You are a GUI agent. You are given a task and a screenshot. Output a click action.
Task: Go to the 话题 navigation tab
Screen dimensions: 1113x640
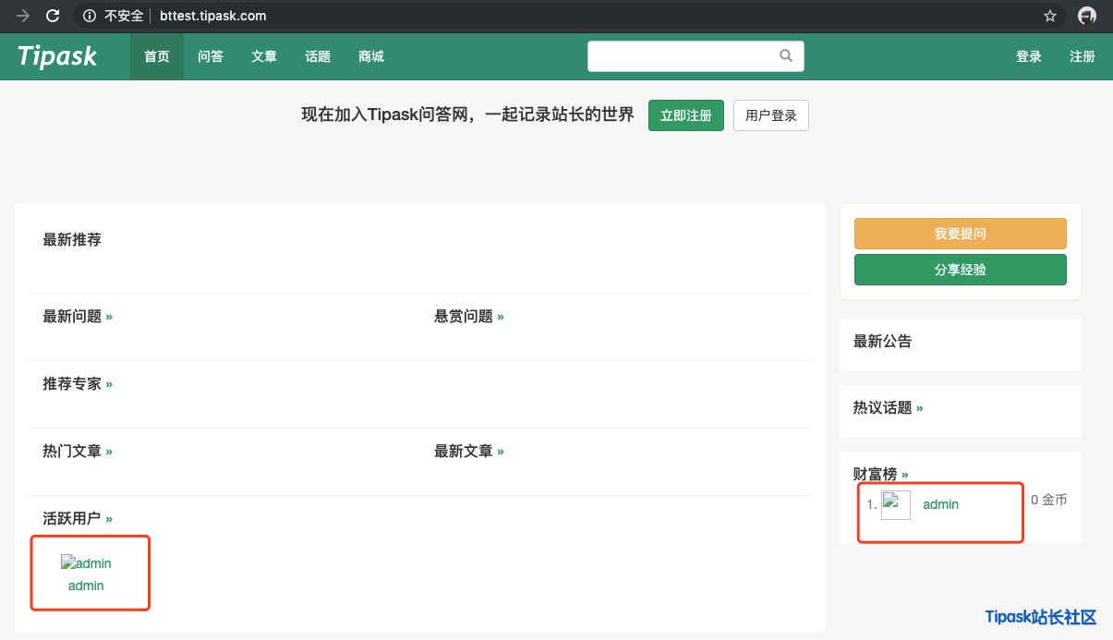pos(318,56)
